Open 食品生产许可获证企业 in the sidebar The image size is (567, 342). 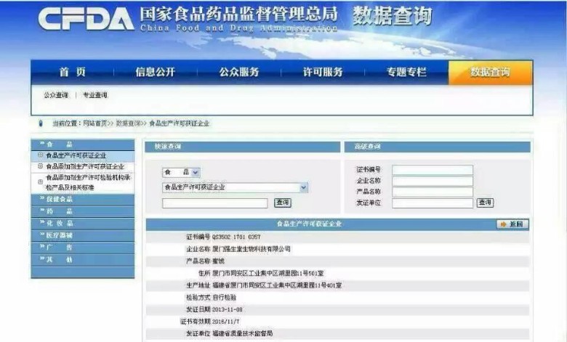tap(76, 155)
